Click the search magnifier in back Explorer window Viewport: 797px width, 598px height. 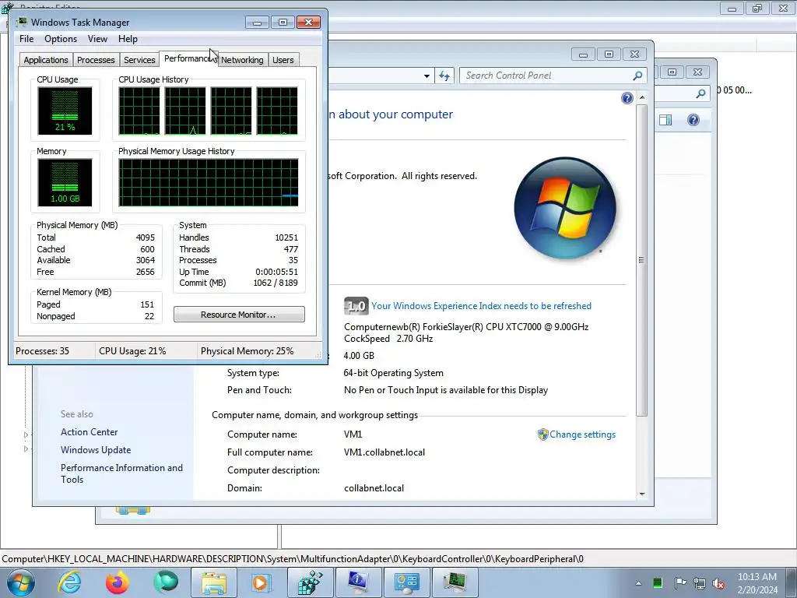click(x=700, y=93)
